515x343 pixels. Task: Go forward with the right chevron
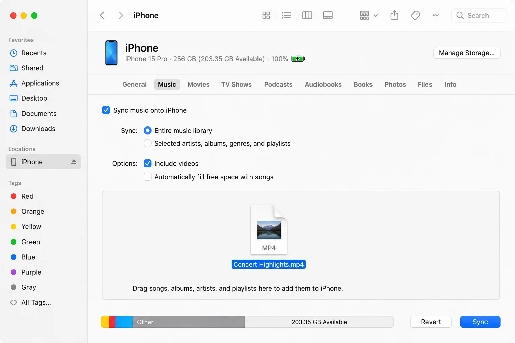[121, 15]
